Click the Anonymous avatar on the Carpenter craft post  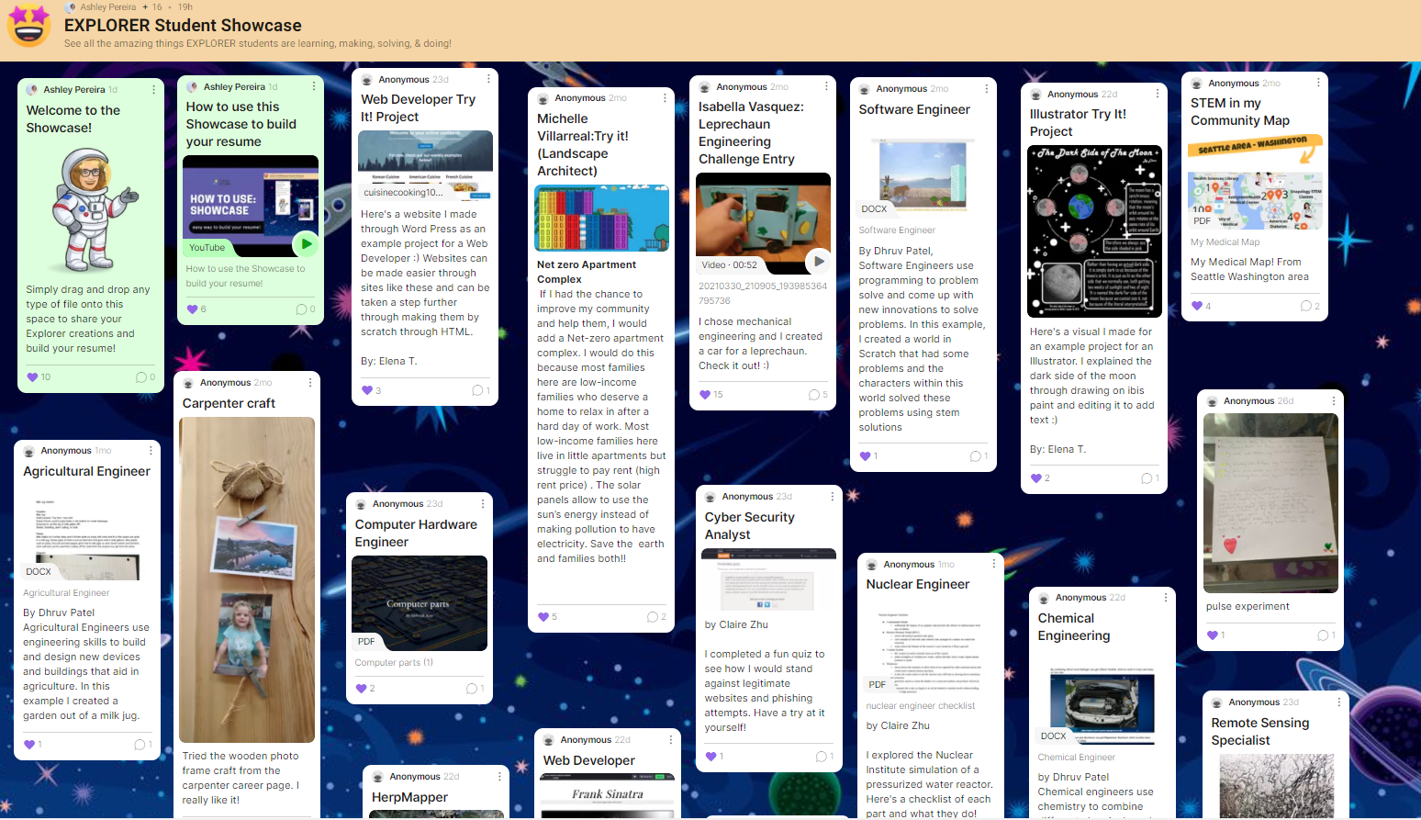[x=186, y=382]
